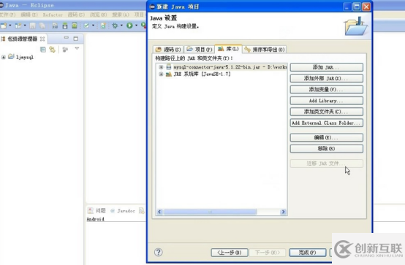
Task: Close the 新建 Java 项目 dialog
Action: click(366, 7)
